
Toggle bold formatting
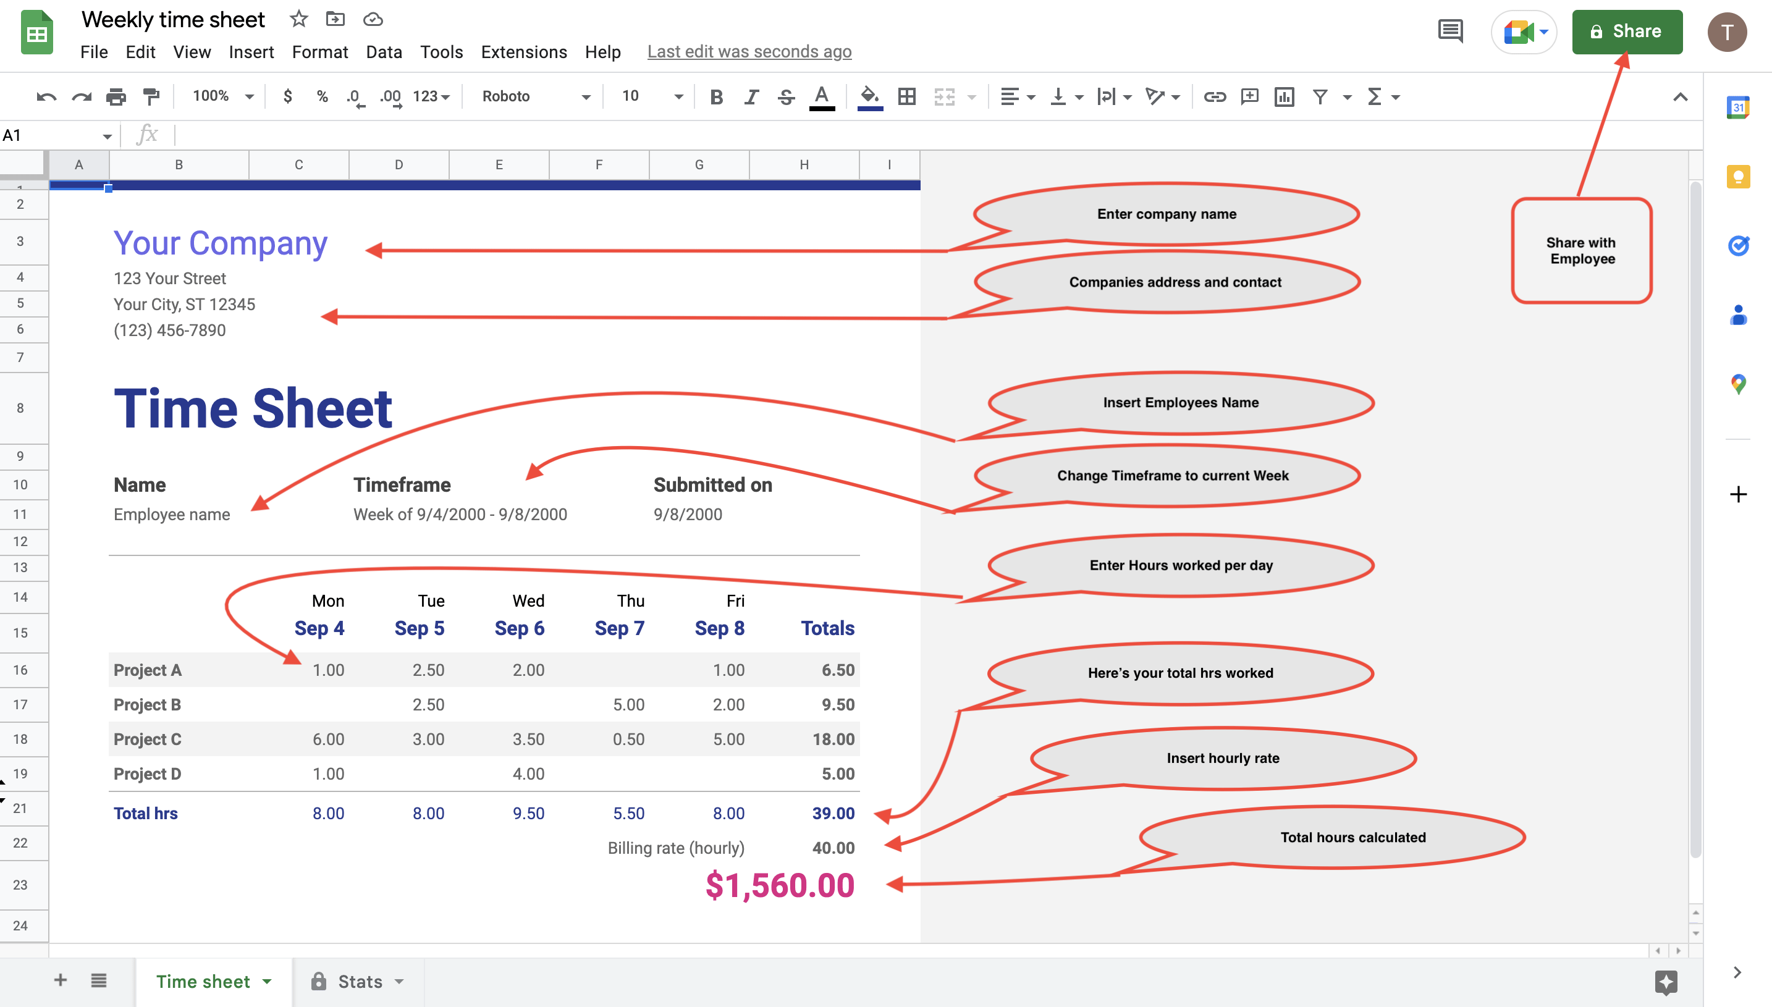point(717,97)
